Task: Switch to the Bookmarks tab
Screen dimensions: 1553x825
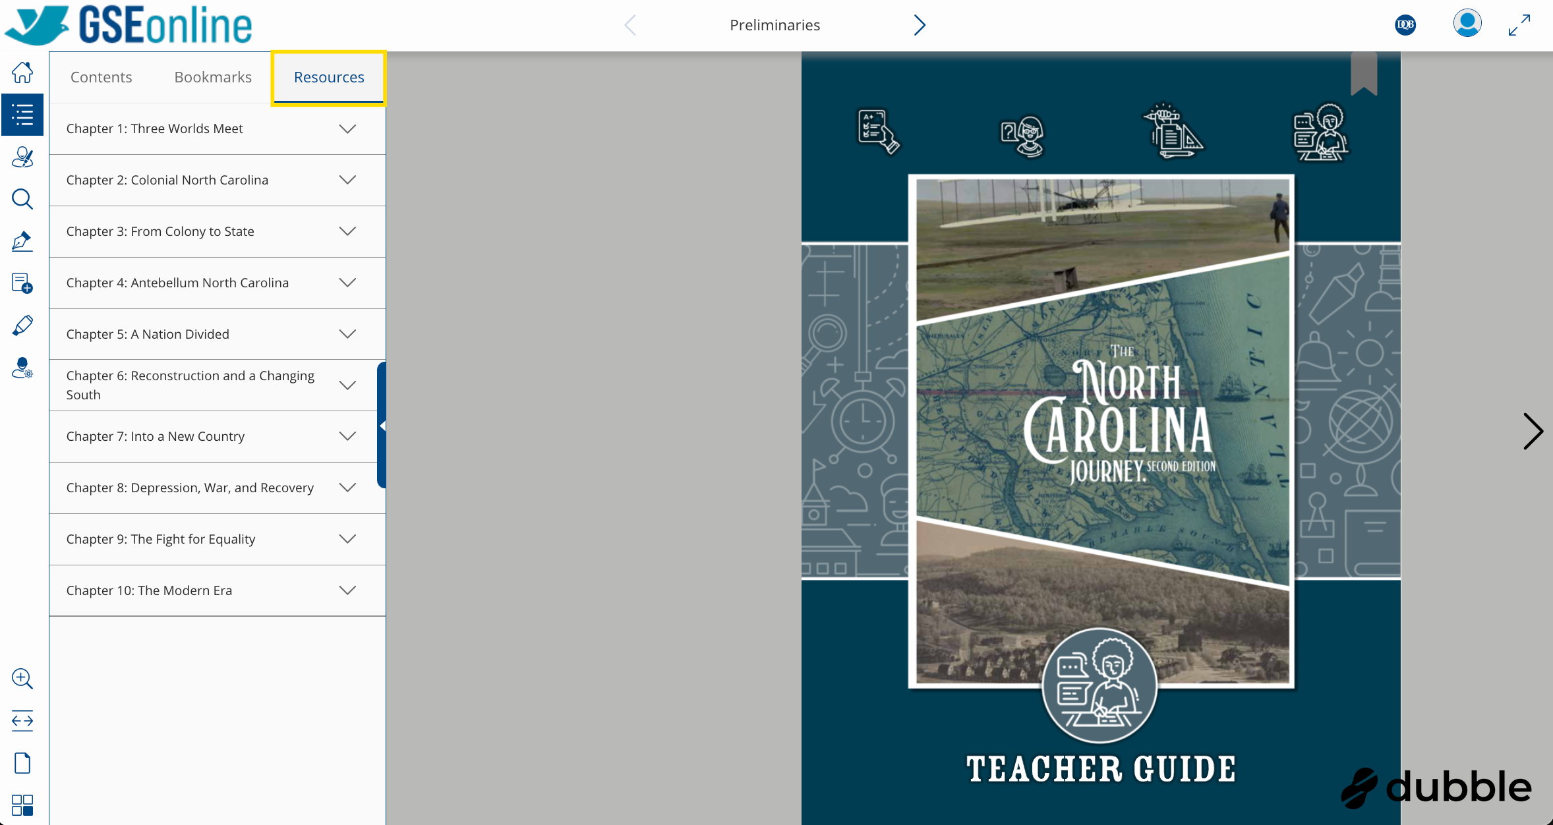Action: pos(213,77)
